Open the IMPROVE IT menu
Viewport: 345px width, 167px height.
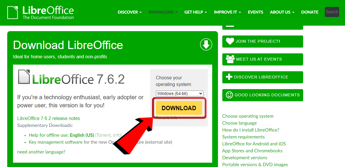pos(227,12)
